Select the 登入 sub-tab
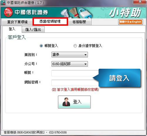The width and height of the screenshot is (147, 136). [12, 29]
